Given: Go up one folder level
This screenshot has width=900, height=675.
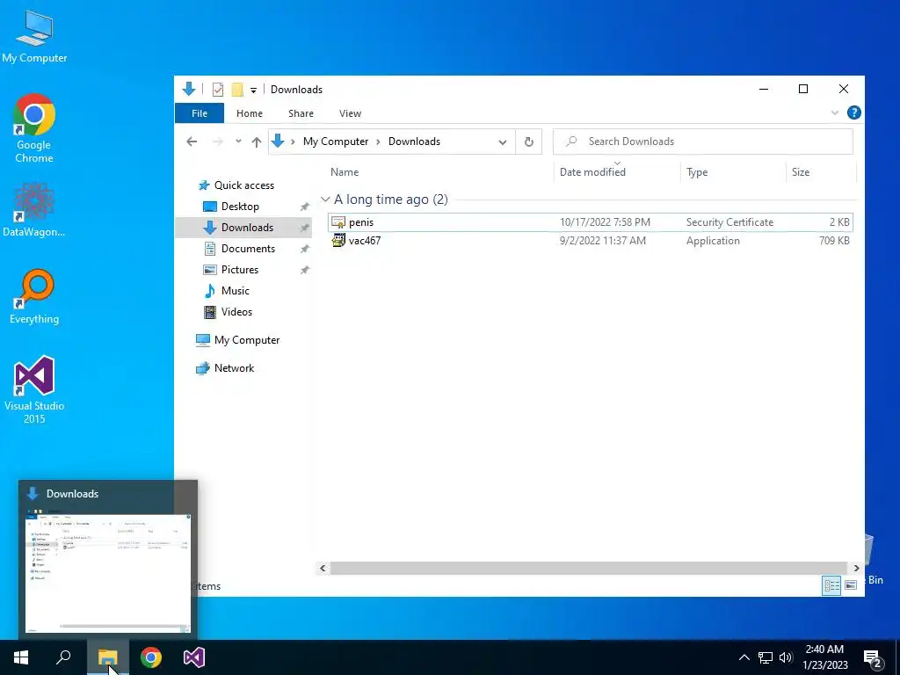Looking at the screenshot, I should [x=257, y=142].
